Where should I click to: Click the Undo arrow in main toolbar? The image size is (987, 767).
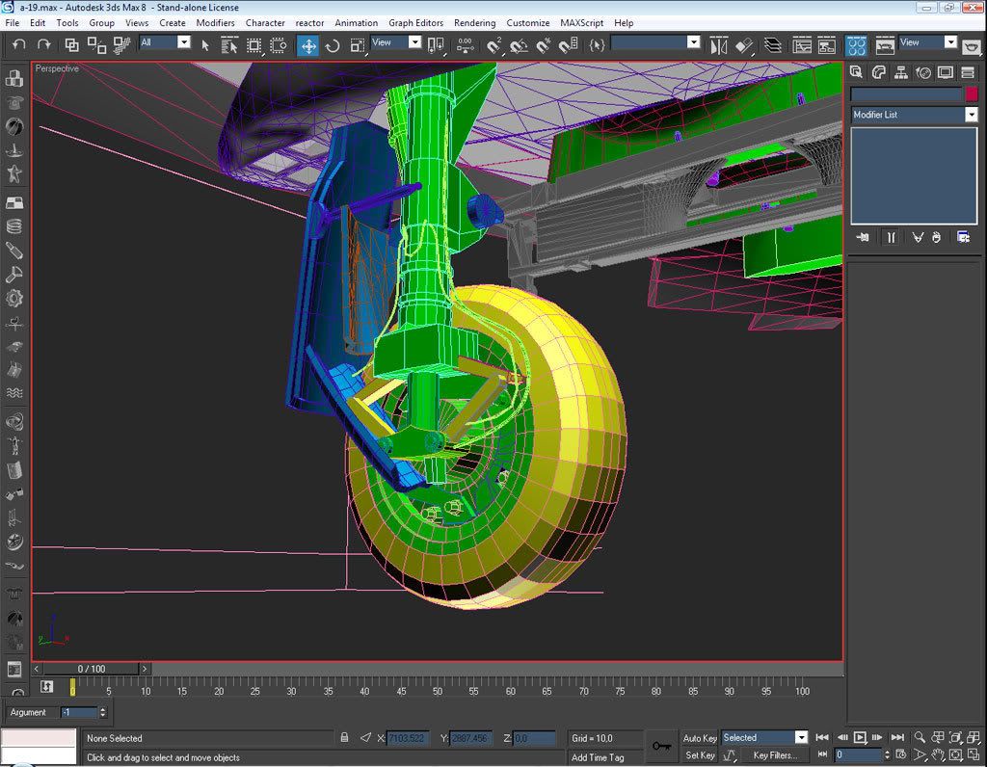tap(19, 44)
